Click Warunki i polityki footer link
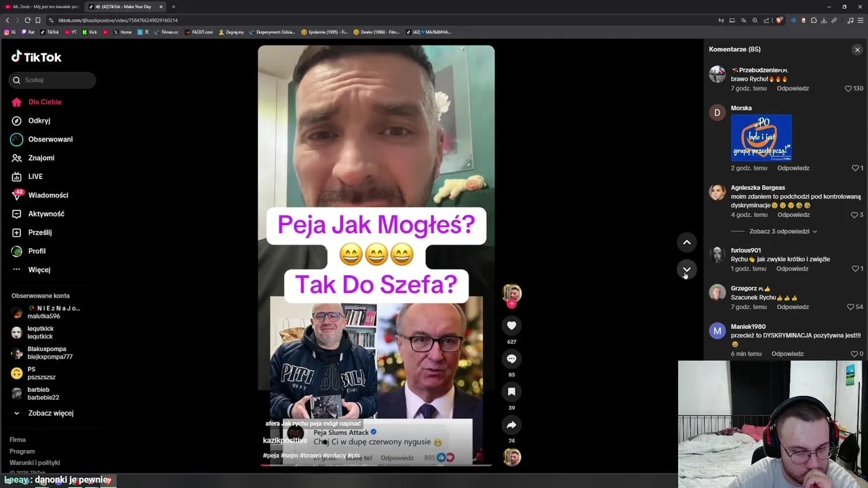This screenshot has width=868, height=488. click(35, 463)
